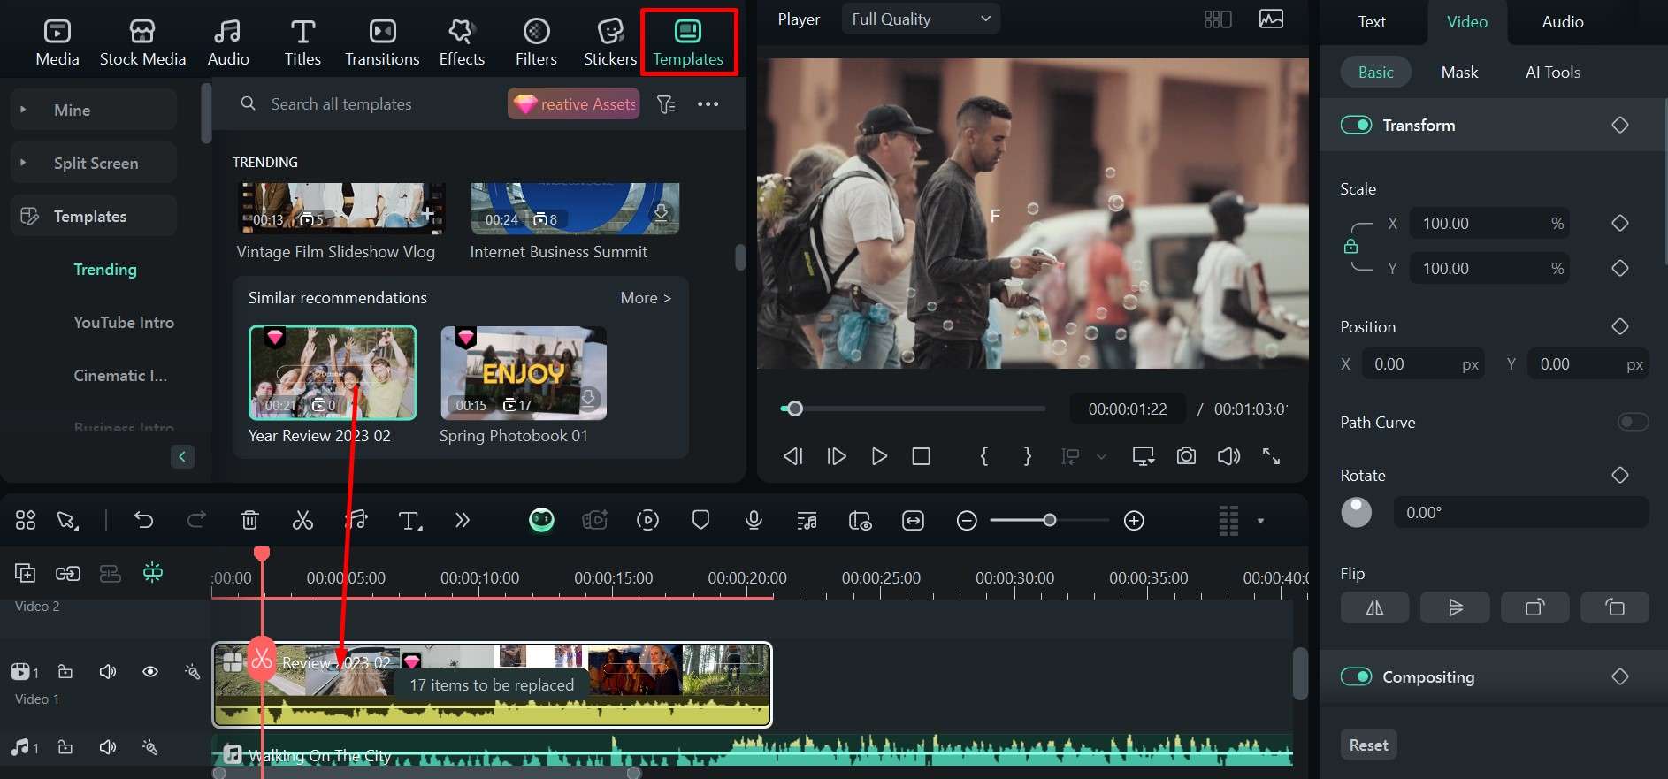Open the templates more options menu
The height and width of the screenshot is (779, 1668).
708,104
